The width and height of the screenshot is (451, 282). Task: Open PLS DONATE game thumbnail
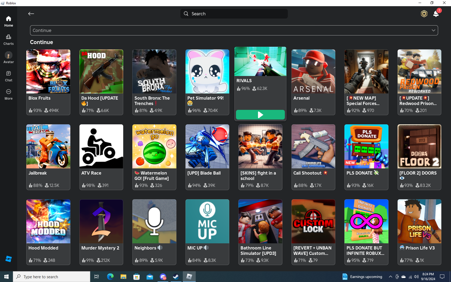366,146
